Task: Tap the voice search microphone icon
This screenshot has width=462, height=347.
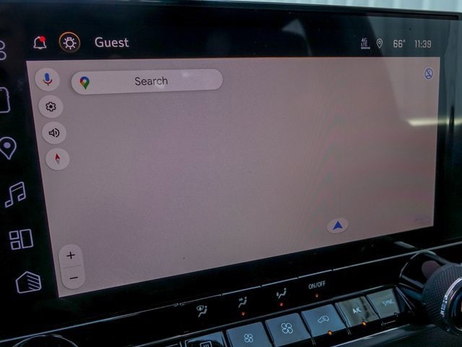Action: pos(48,79)
